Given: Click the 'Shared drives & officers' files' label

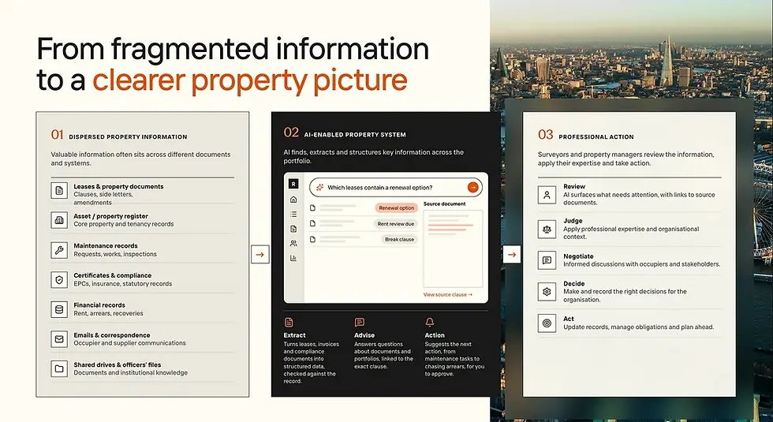Looking at the screenshot, I should click(x=118, y=364).
